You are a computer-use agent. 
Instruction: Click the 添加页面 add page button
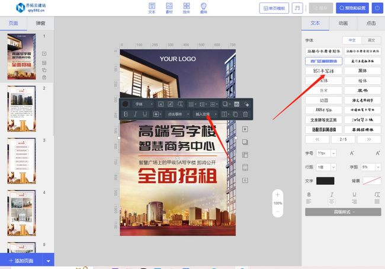pos(21,261)
